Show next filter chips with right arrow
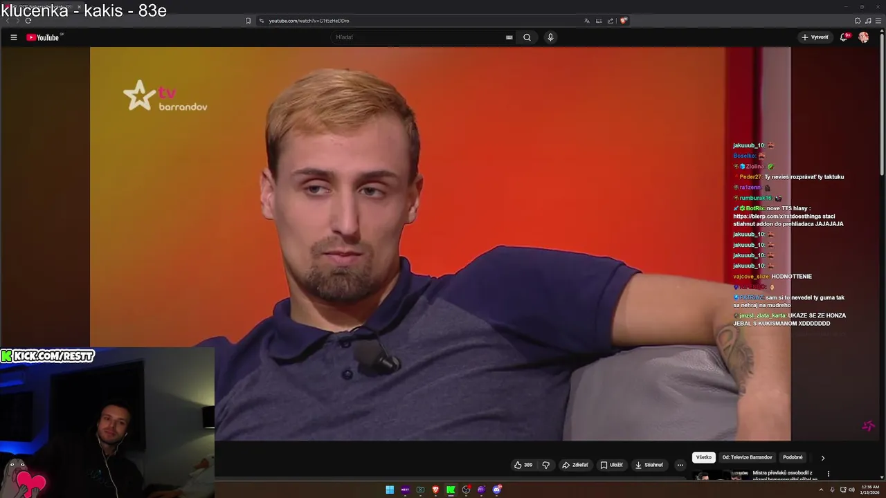 click(x=823, y=458)
